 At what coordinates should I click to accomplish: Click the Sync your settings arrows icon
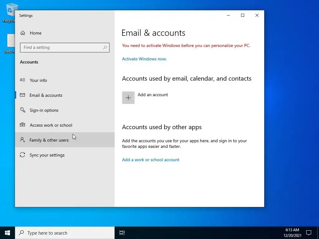tap(22, 155)
